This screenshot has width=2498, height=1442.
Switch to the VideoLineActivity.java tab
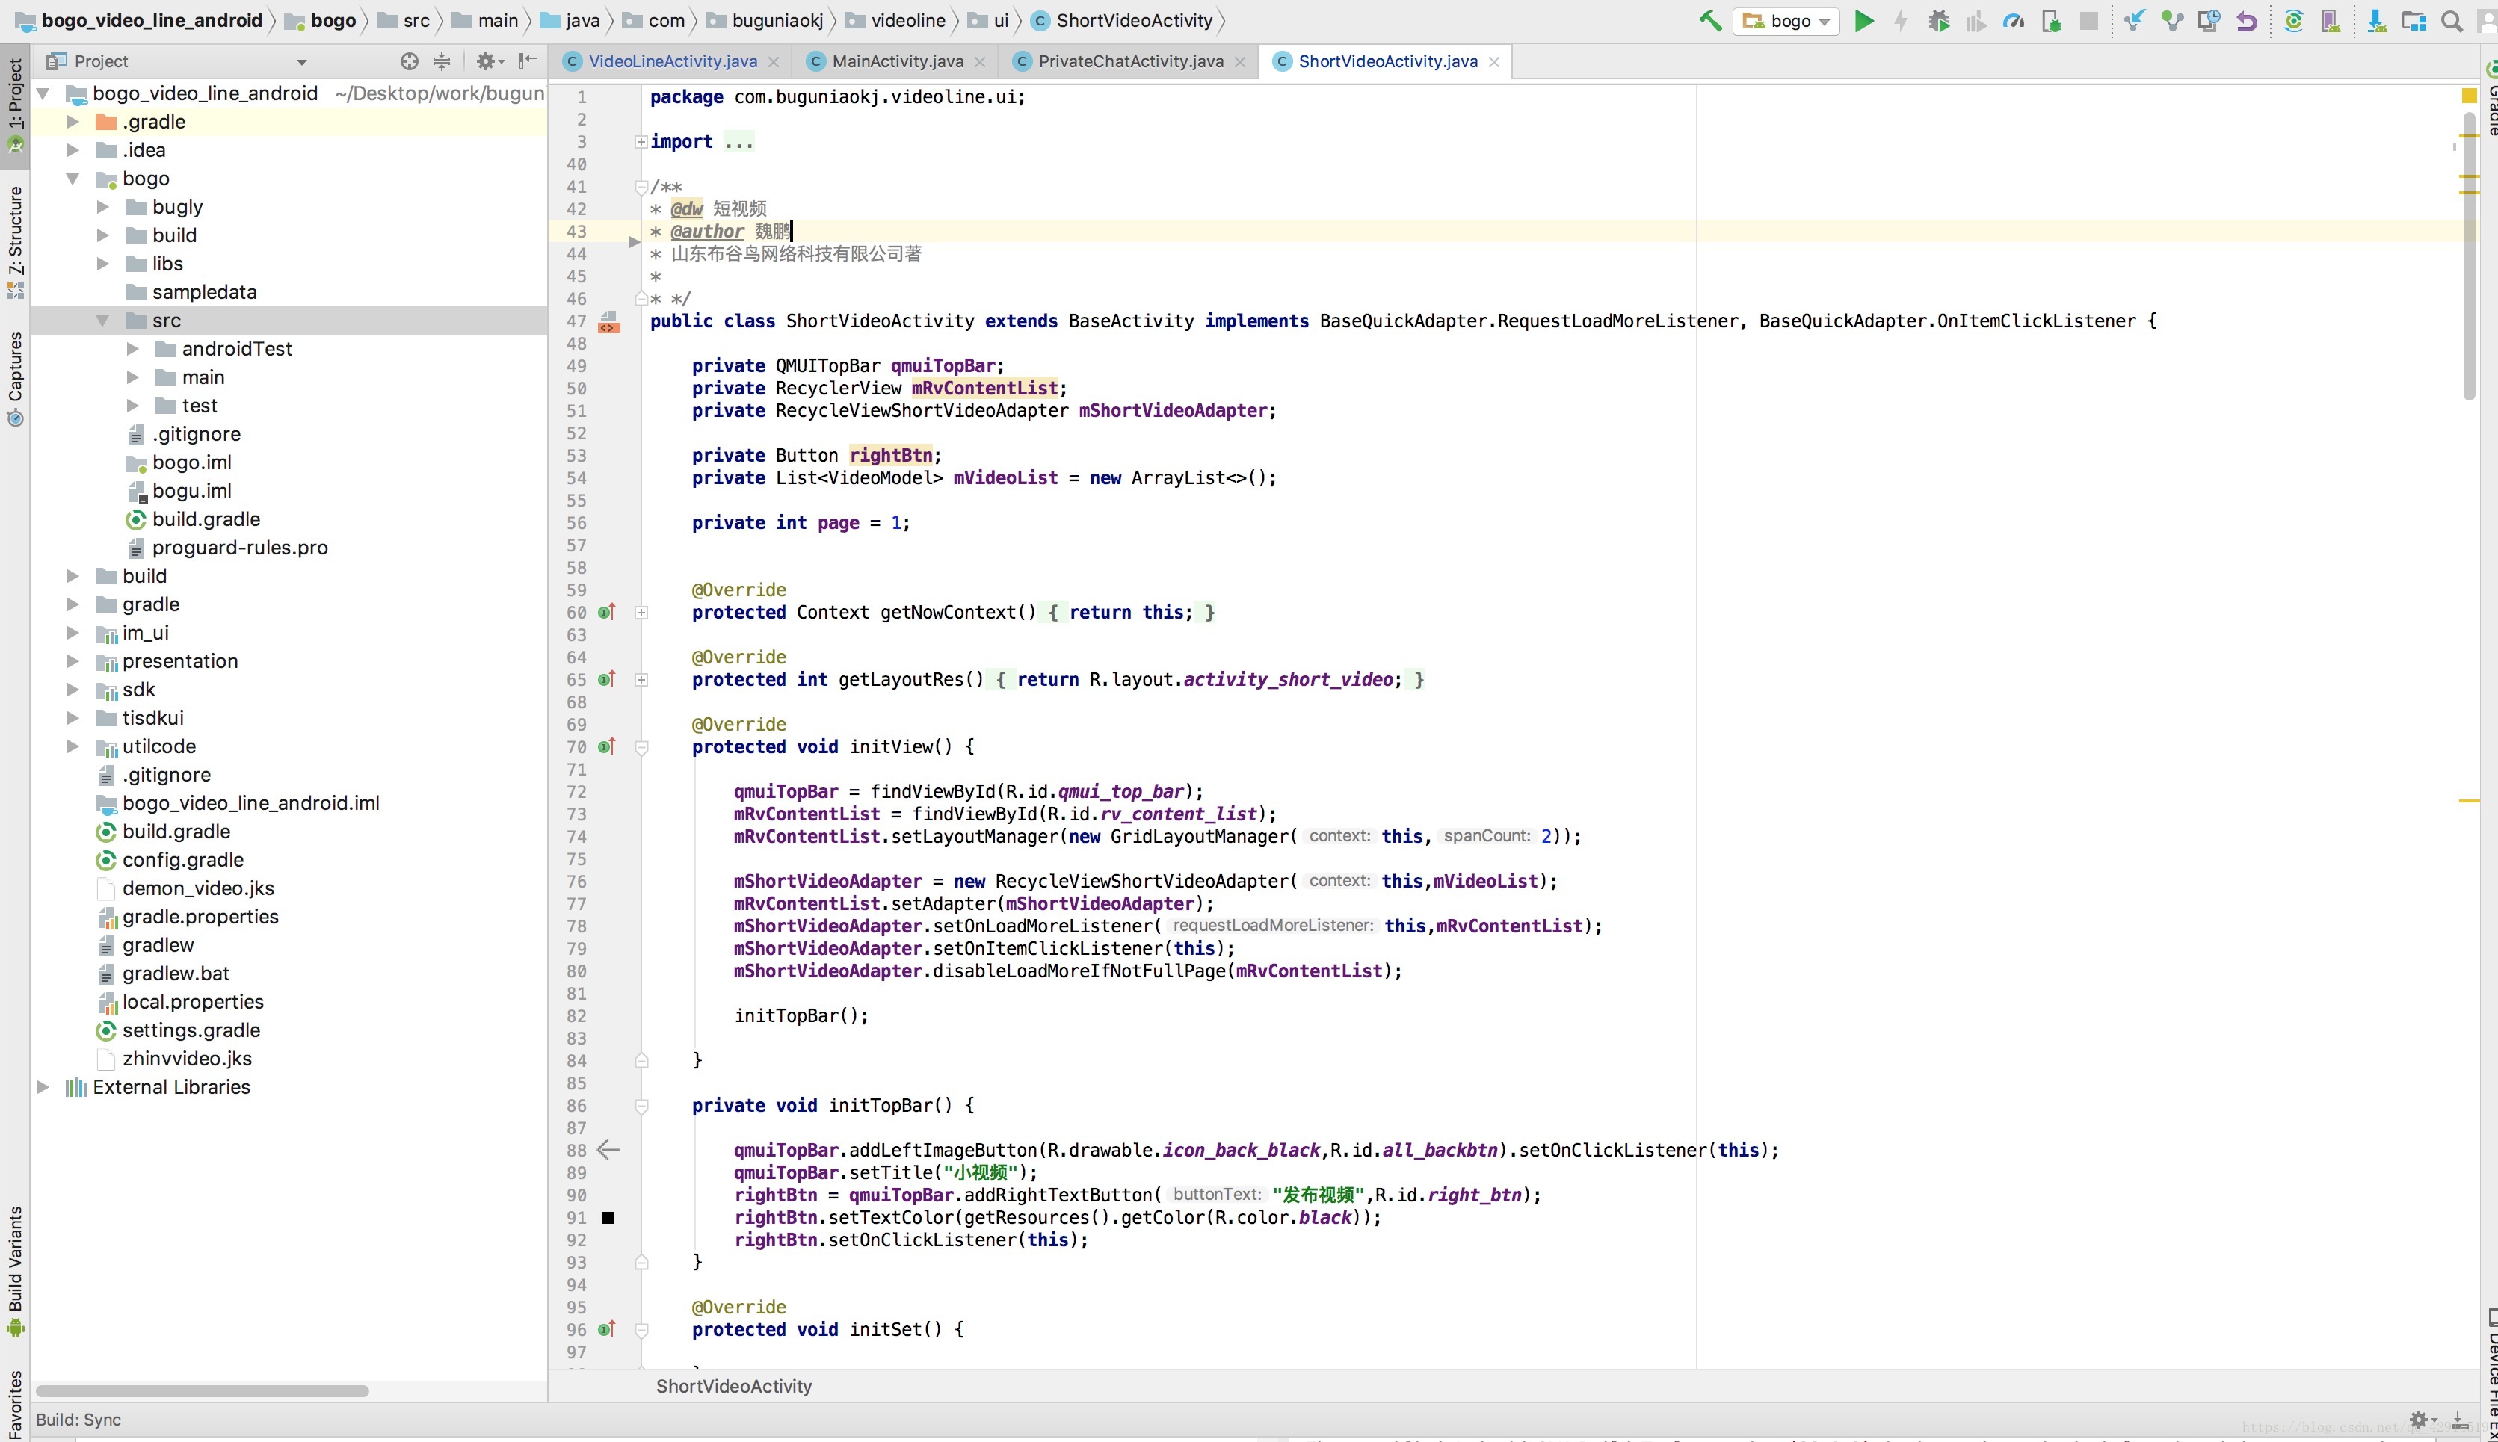[x=671, y=61]
